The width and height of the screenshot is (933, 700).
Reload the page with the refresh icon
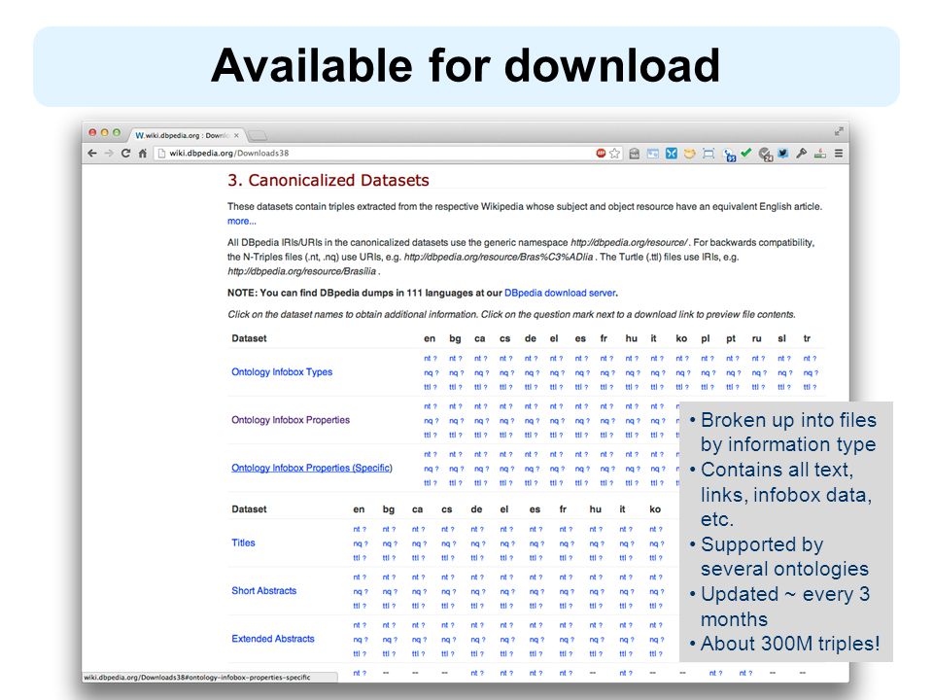tap(125, 153)
